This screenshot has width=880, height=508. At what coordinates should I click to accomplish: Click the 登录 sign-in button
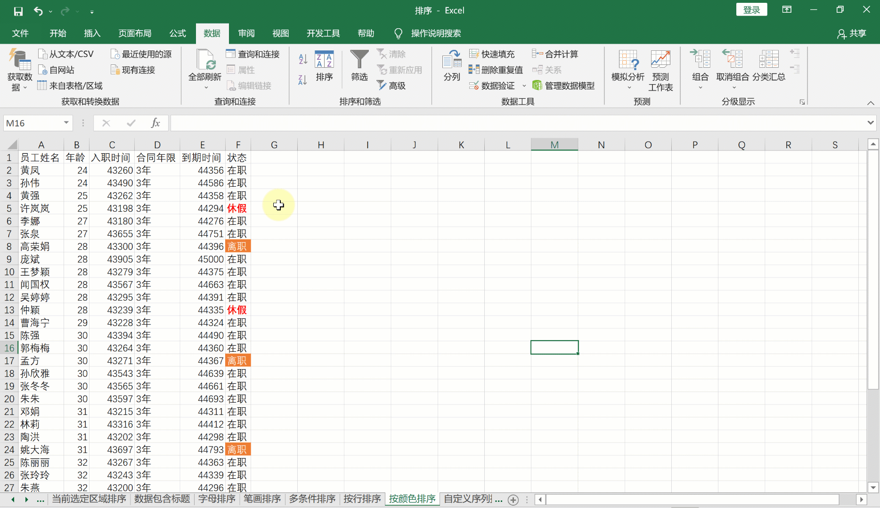click(x=751, y=10)
